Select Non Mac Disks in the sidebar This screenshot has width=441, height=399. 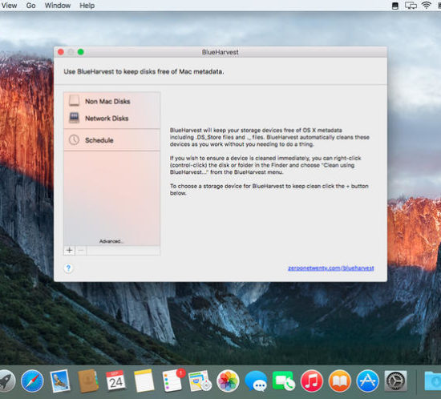coord(111,101)
